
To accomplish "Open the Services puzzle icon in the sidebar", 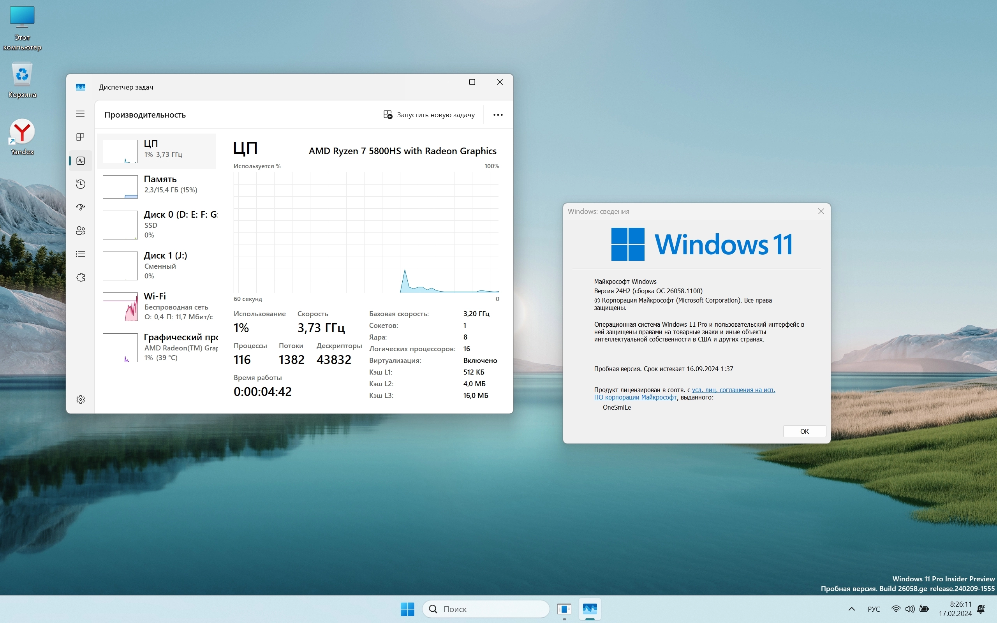I will (80, 277).
